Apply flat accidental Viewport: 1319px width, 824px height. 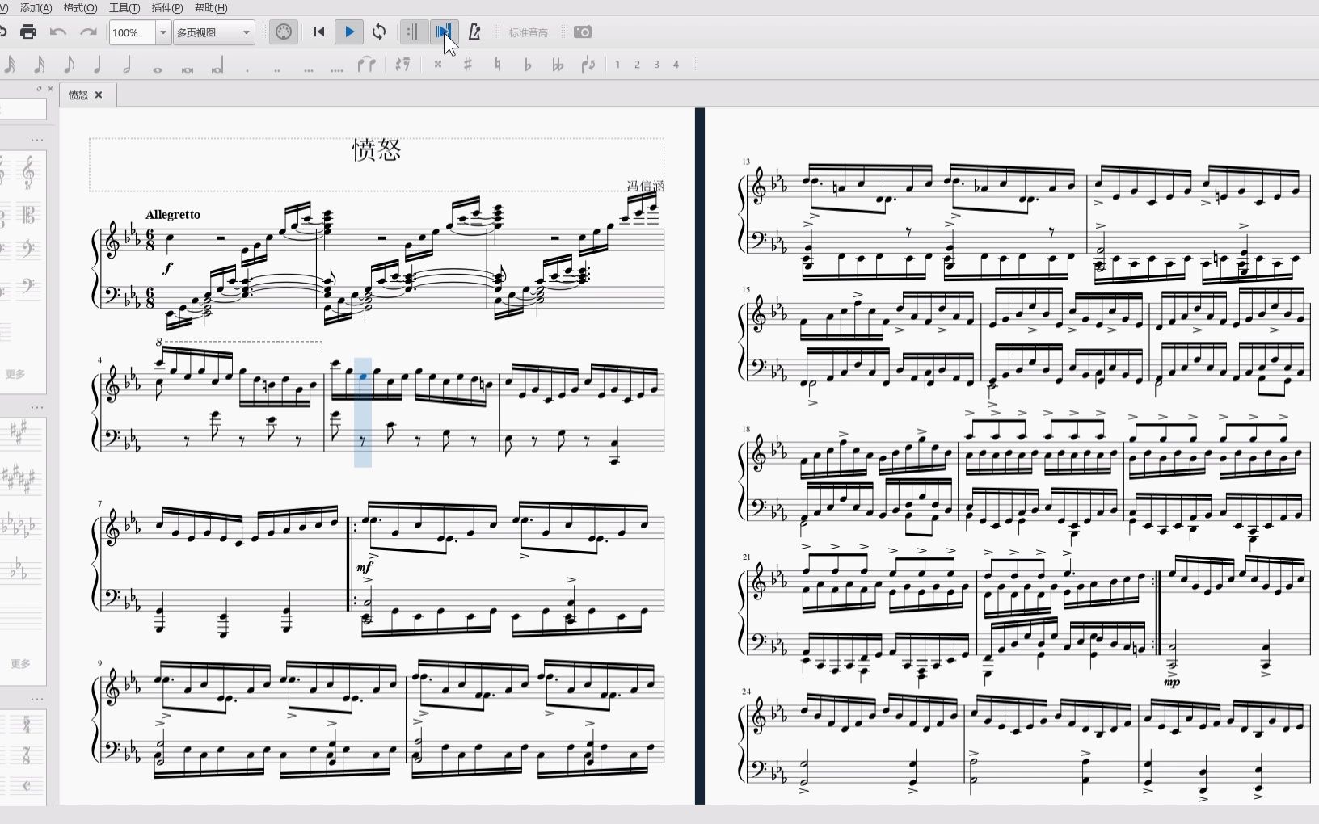(527, 65)
